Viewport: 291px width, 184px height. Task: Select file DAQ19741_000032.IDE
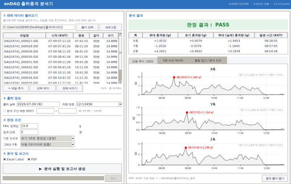61,67
